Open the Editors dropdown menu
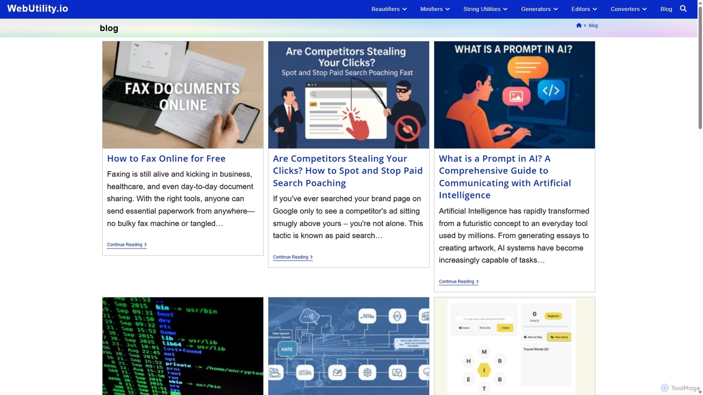 click(x=584, y=9)
